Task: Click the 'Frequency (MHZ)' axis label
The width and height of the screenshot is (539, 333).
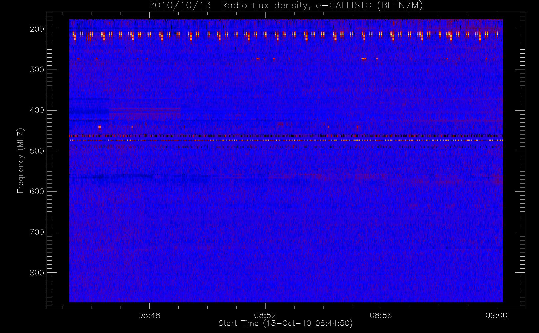Action: [x=21, y=161]
